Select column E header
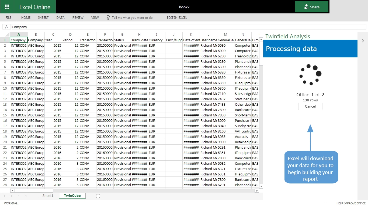Viewport: 368px width, 206px height. pyautogui.click(x=88, y=35)
